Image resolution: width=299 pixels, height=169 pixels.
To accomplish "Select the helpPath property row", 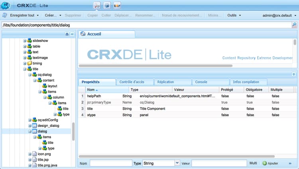I will tap(187, 96).
